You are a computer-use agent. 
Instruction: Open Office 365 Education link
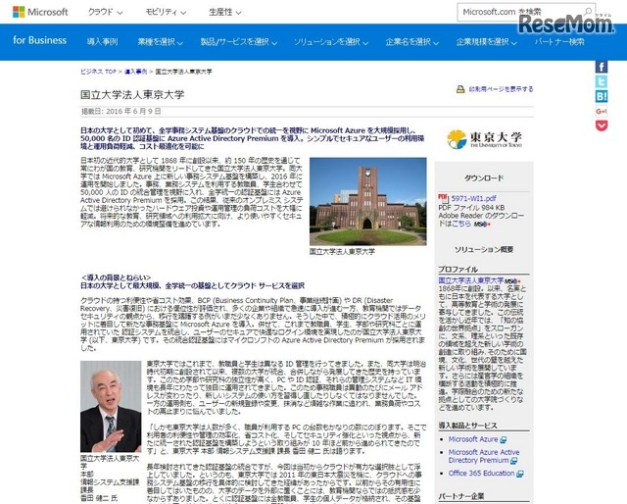point(481,474)
